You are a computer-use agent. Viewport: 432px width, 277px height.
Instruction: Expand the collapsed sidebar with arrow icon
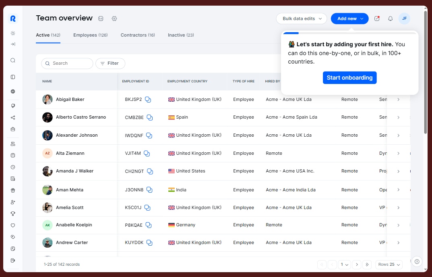(x=13, y=44)
